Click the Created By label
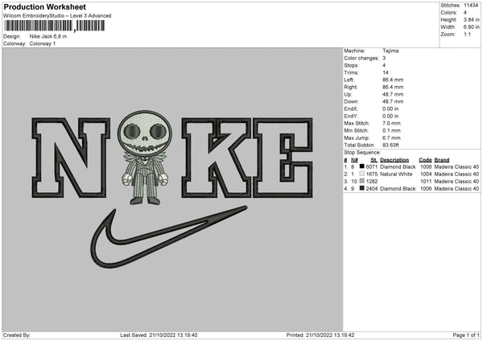Viewport: 483px width, 341px height. coord(17,335)
